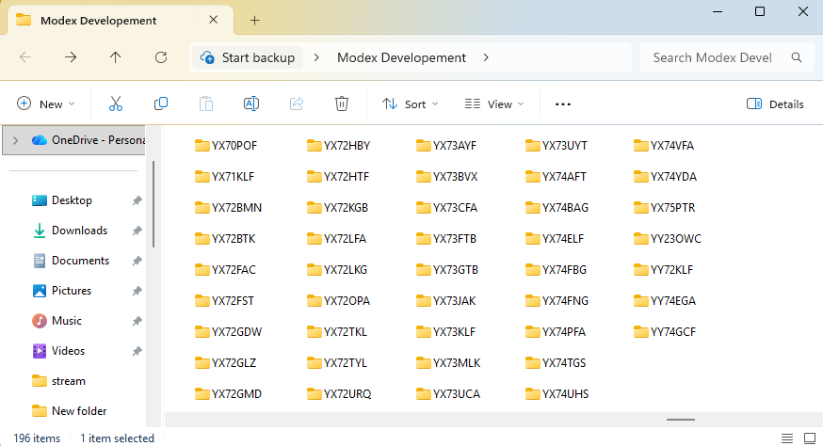Image resolution: width=823 pixels, height=446 pixels.
Task: Click the Delete trash can icon
Action: click(x=342, y=104)
